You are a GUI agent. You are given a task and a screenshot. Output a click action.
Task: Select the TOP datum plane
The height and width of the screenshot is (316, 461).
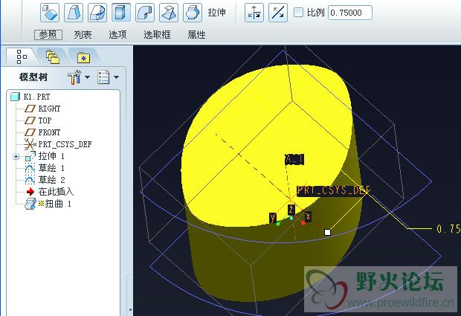pyautogui.click(x=38, y=120)
